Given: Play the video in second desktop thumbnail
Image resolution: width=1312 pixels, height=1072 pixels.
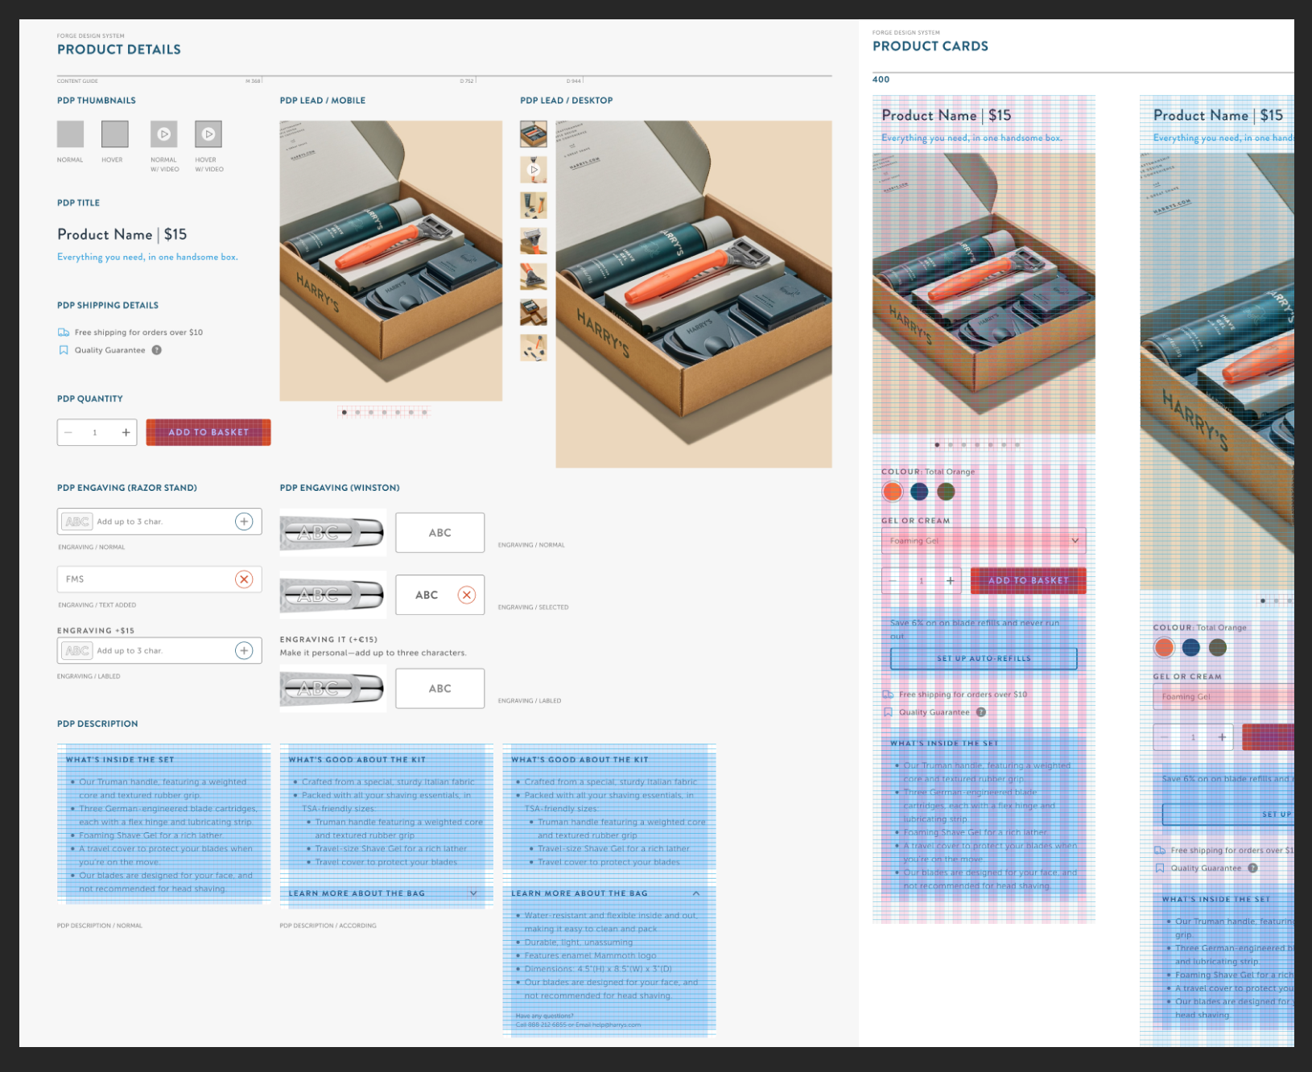Looking at the screenshot, I should pyautogui.click(x=534, y=170).
